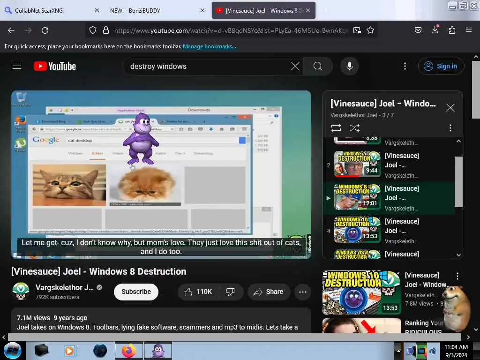Image resolution: width=480 pixels, height=360 pixels.
Task: Open the Pocket save icon
Action: [x=418, y=30]
